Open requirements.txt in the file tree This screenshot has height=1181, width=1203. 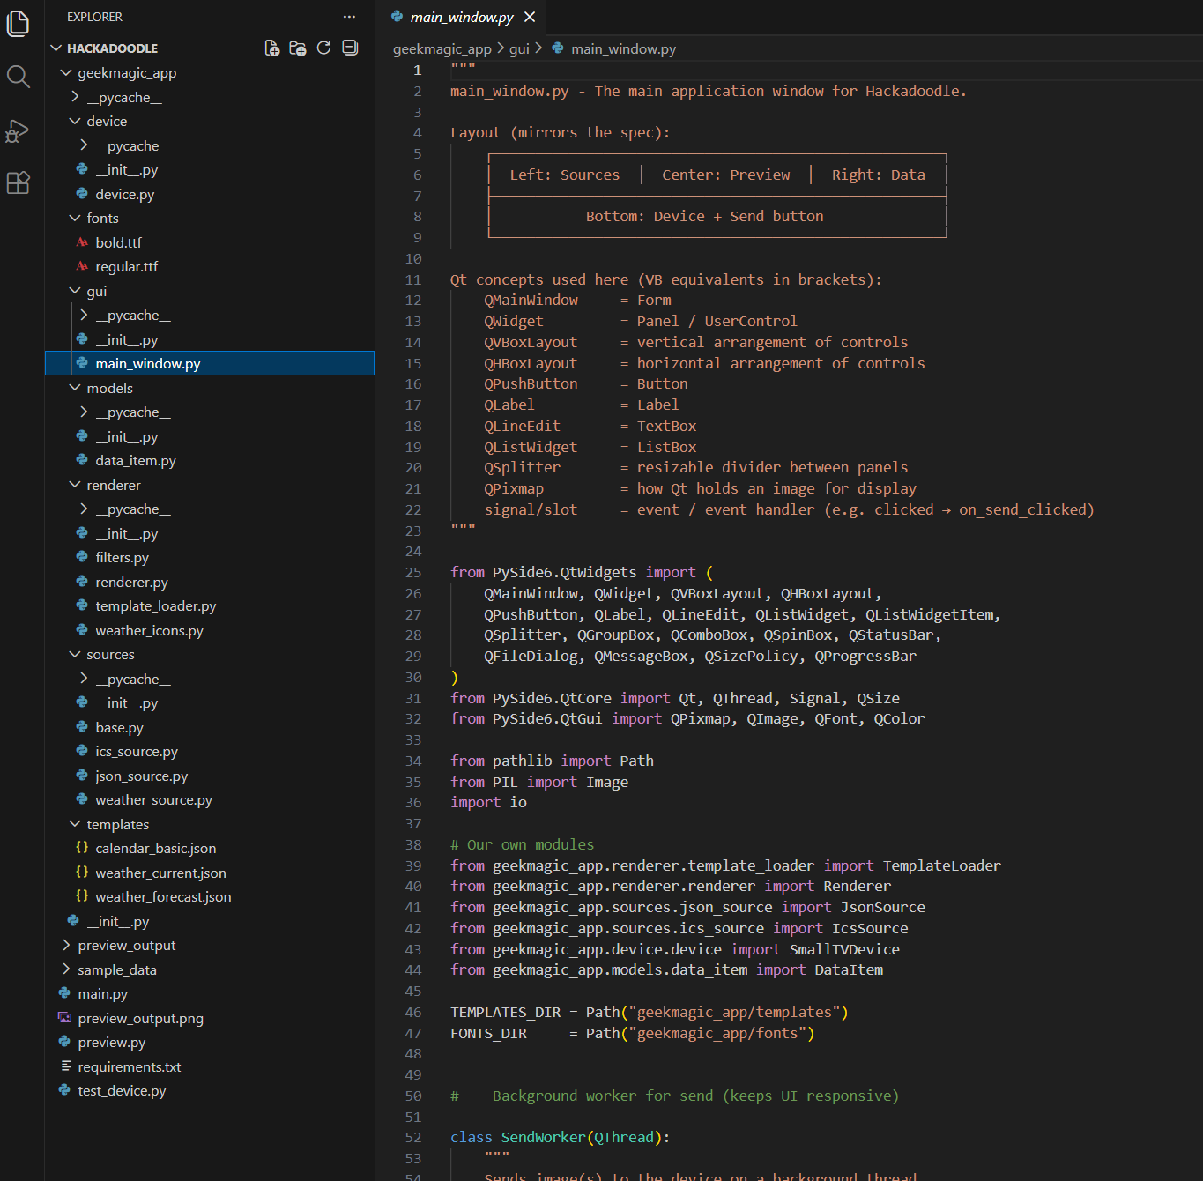click(x=129, y=1066)
